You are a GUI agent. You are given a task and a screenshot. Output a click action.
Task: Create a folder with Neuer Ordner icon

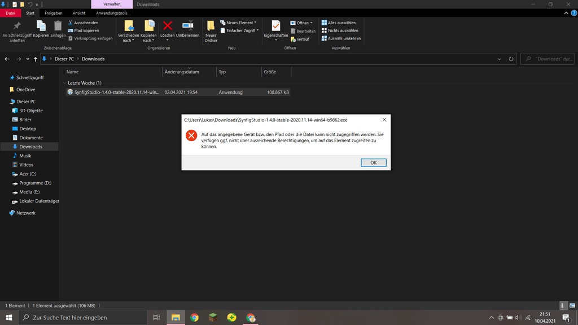tap(211, 29)
